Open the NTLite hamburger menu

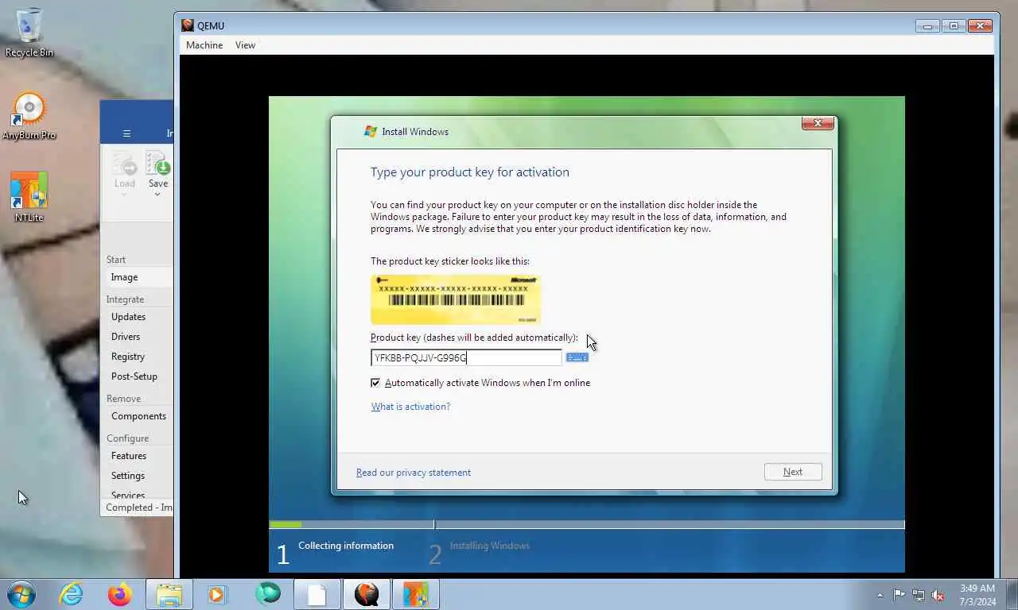click(126, 133)
